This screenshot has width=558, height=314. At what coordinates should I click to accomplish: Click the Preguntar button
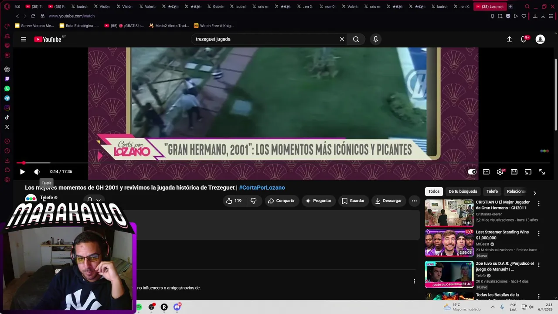click(319, 201)
